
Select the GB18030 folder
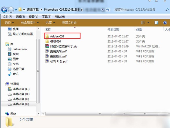(x=53, y=41)
